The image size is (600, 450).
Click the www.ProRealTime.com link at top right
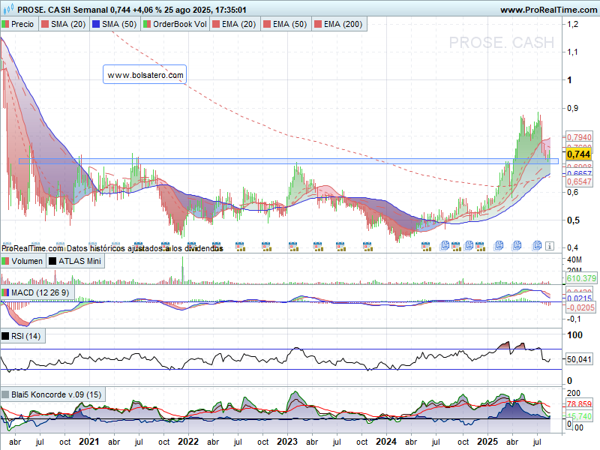coord(547,10)
